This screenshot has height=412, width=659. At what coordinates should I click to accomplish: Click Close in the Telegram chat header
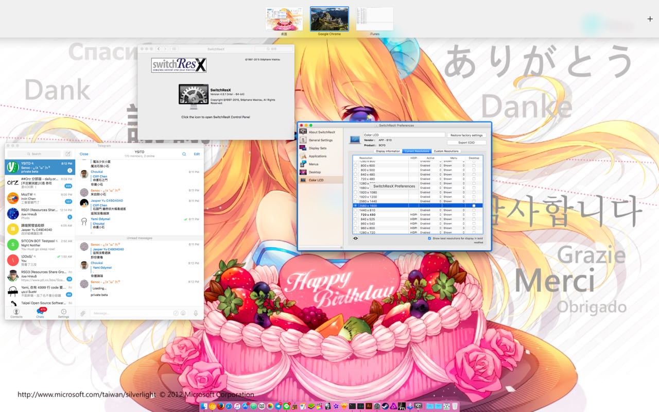pyautogui.click(x=84, y=154)
